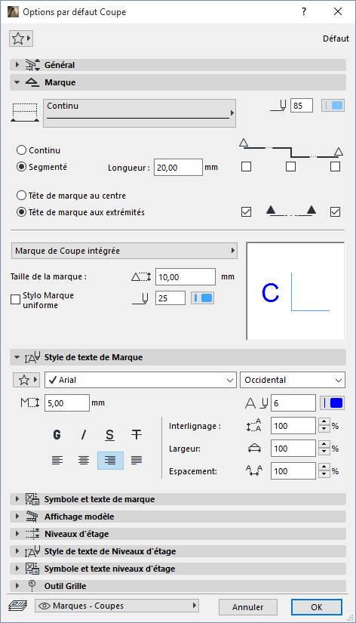The width and height of the screenshot is (356, 623).
Task: Click the text pen icon beside 6
Action: click(256, 403)
